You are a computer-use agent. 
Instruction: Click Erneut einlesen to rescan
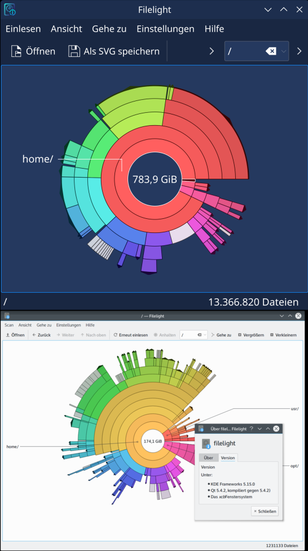point(131,335)
